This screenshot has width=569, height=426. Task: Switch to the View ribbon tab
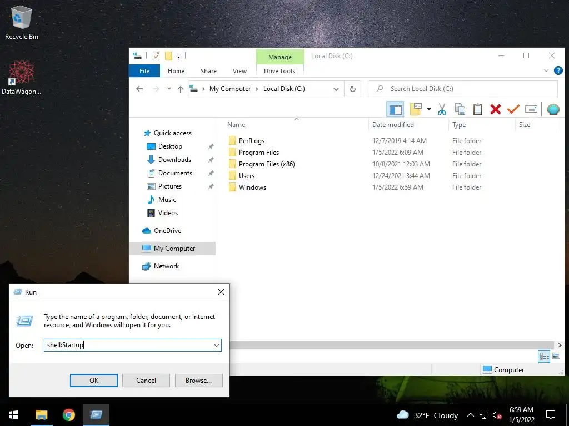click(x=239, y=71)
